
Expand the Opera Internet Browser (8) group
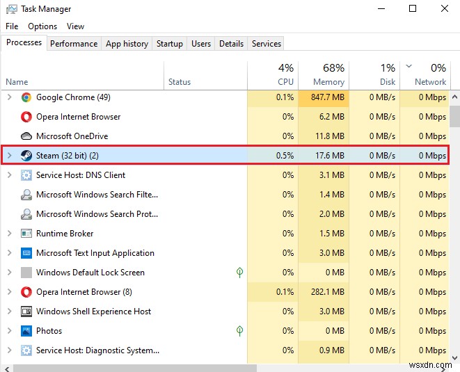(9, 292)
